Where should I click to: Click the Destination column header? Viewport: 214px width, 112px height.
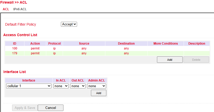pos(126,44)
